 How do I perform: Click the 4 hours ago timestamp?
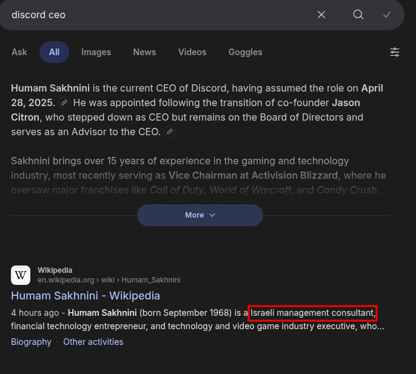[x=35, y=313]
